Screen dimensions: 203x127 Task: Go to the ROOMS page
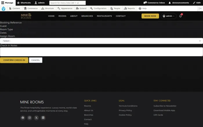(x=62, y=16)
